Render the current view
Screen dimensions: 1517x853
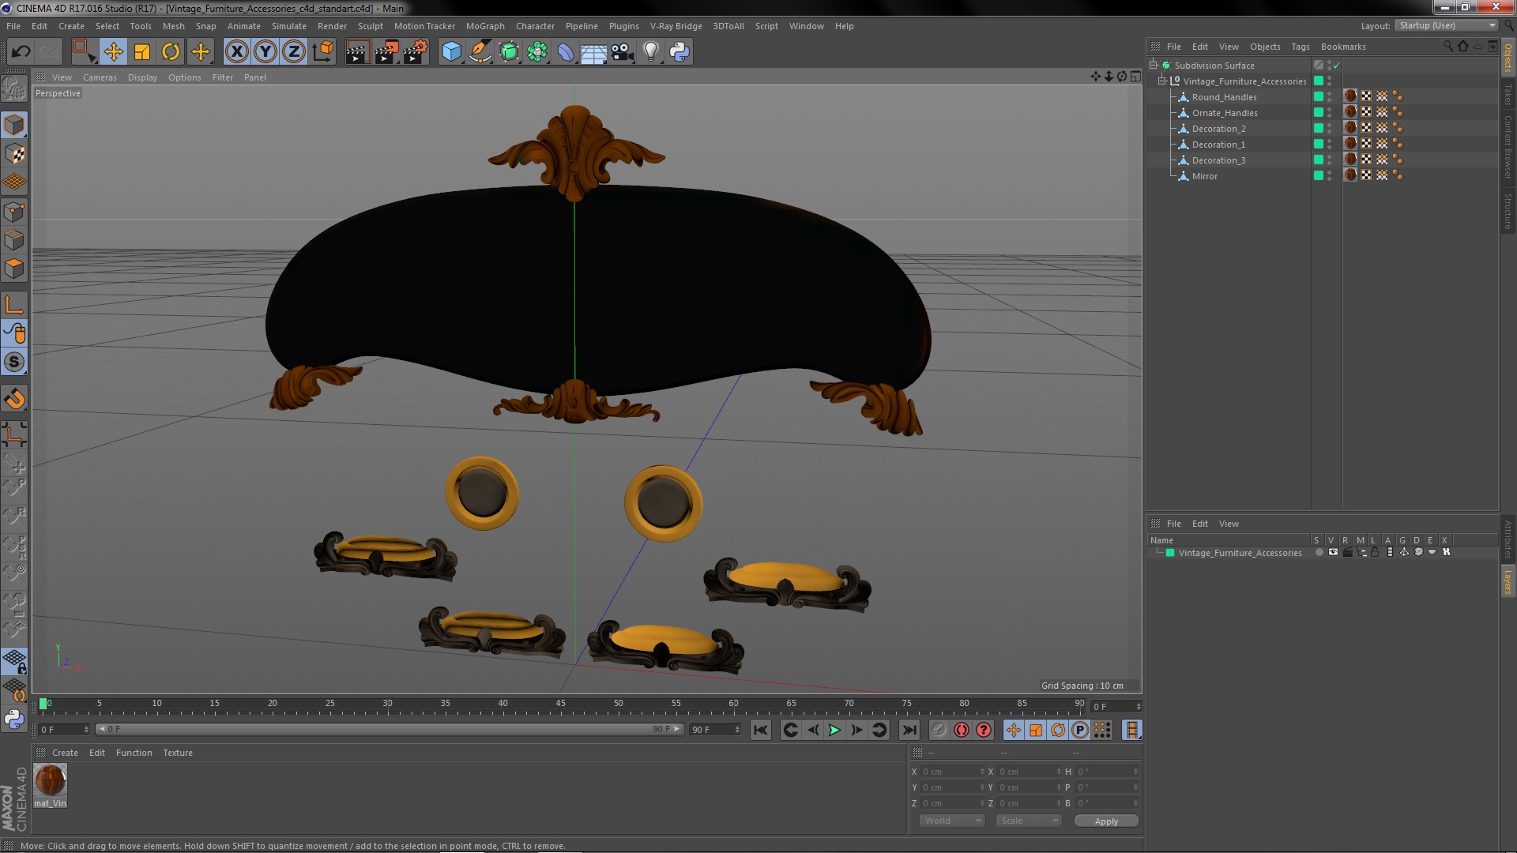357,52
